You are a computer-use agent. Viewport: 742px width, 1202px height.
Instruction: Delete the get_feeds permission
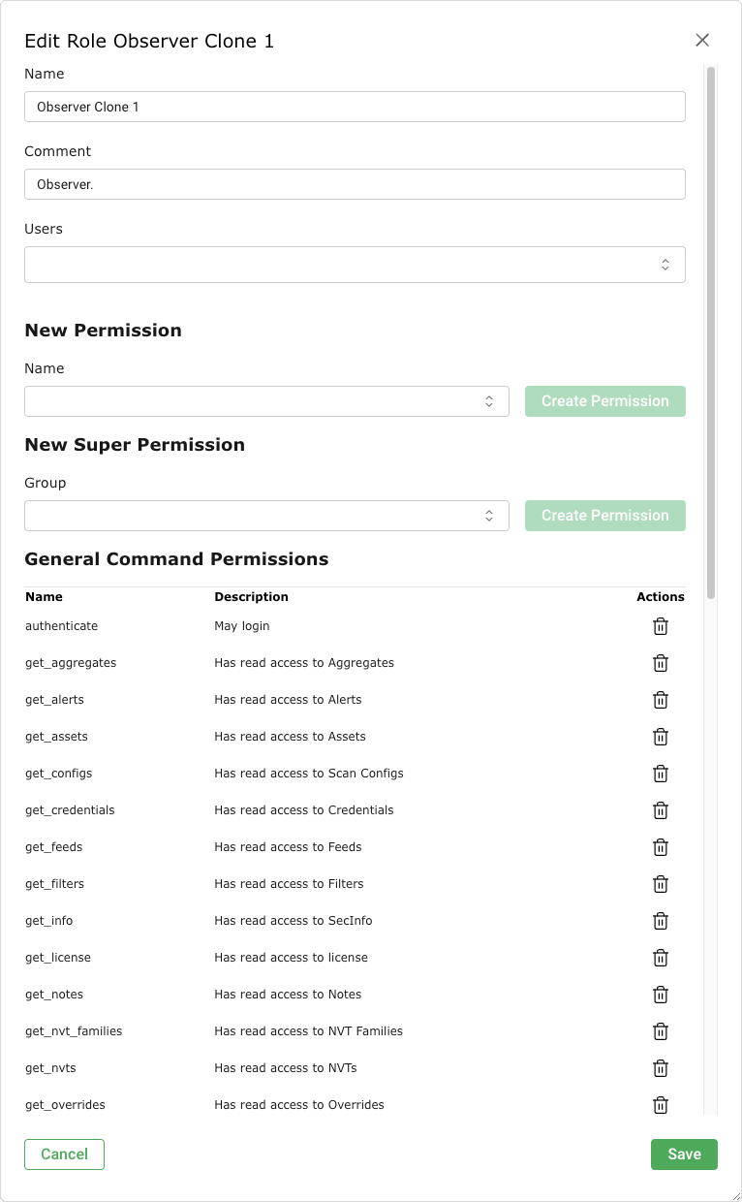tap(661, 847)
